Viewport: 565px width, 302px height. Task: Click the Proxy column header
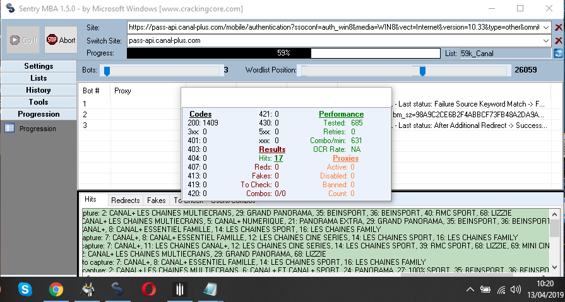coord(122,91)
